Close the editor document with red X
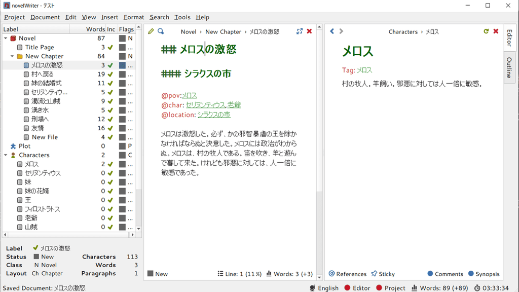The height and width of the screenshot is (292, 519). pyautogui.click(x=309, y=31)
